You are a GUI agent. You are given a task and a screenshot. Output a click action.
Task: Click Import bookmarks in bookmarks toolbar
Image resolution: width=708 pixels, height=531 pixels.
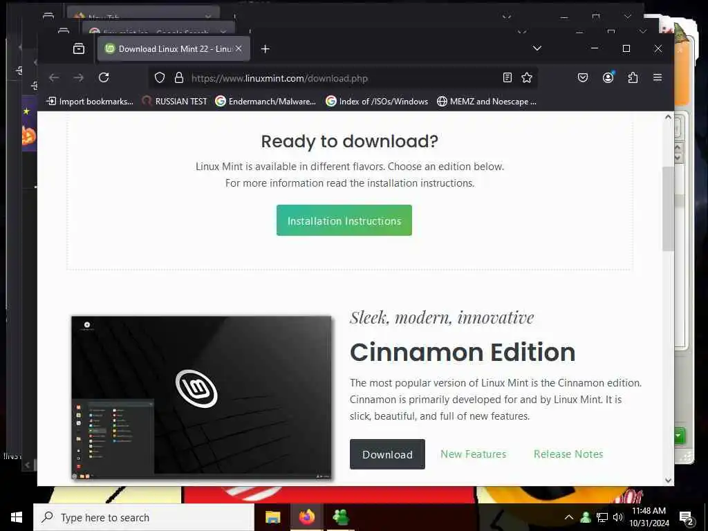pos(90,102)
